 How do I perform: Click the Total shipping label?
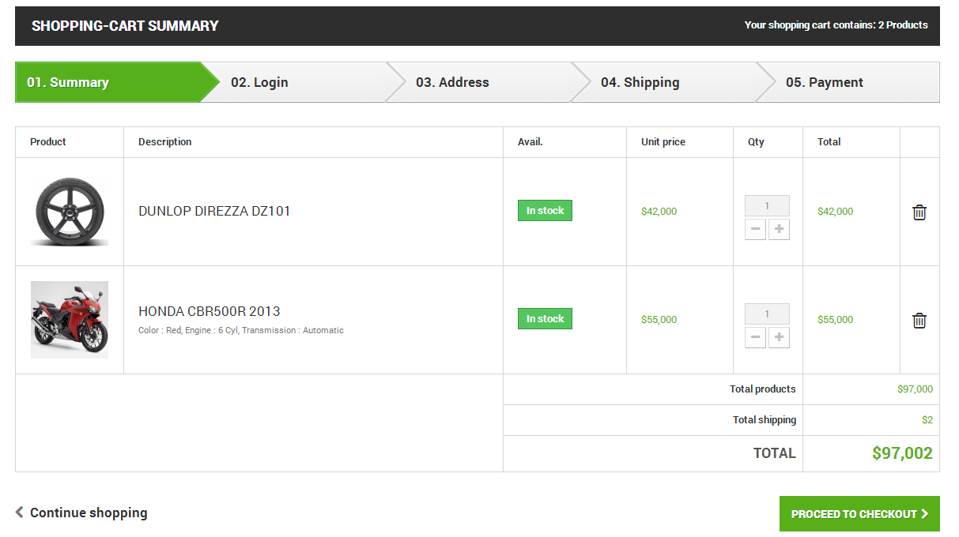(765, 420)
